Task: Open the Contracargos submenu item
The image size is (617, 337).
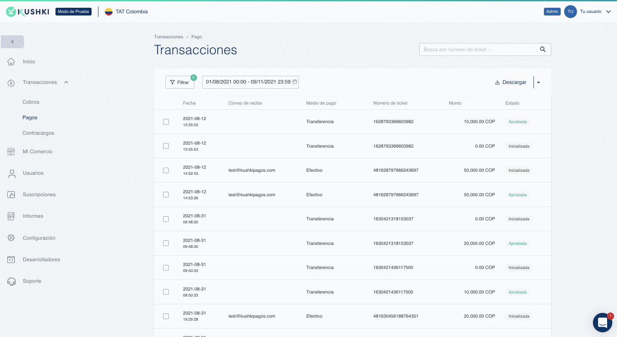Action: 38,133
